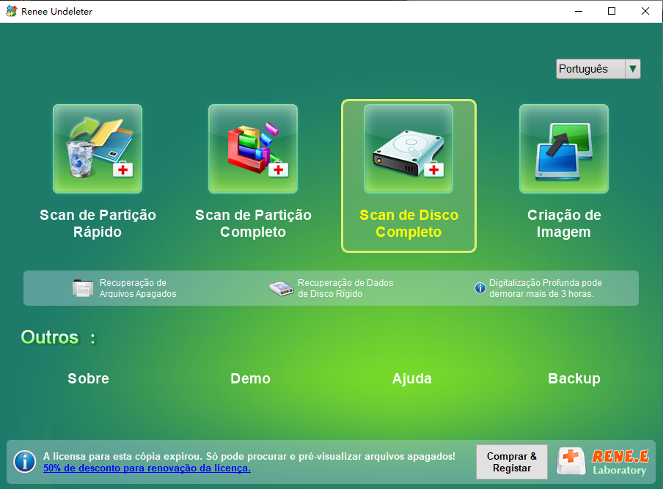
Task: Minimize the Renee Undeleter window
Action: coord(579,11)
